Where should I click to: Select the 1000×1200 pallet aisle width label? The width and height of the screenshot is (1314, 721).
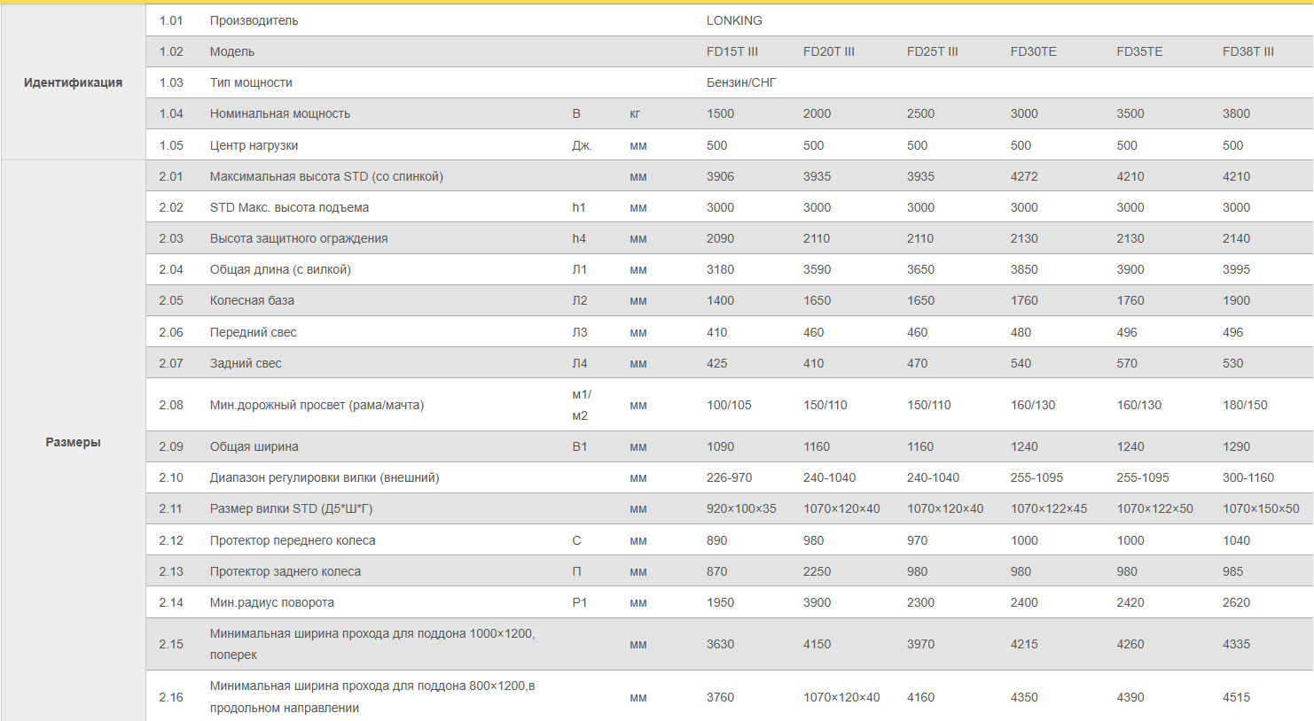pos(372,644)
